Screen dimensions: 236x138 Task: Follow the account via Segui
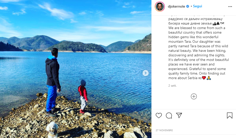198,6
